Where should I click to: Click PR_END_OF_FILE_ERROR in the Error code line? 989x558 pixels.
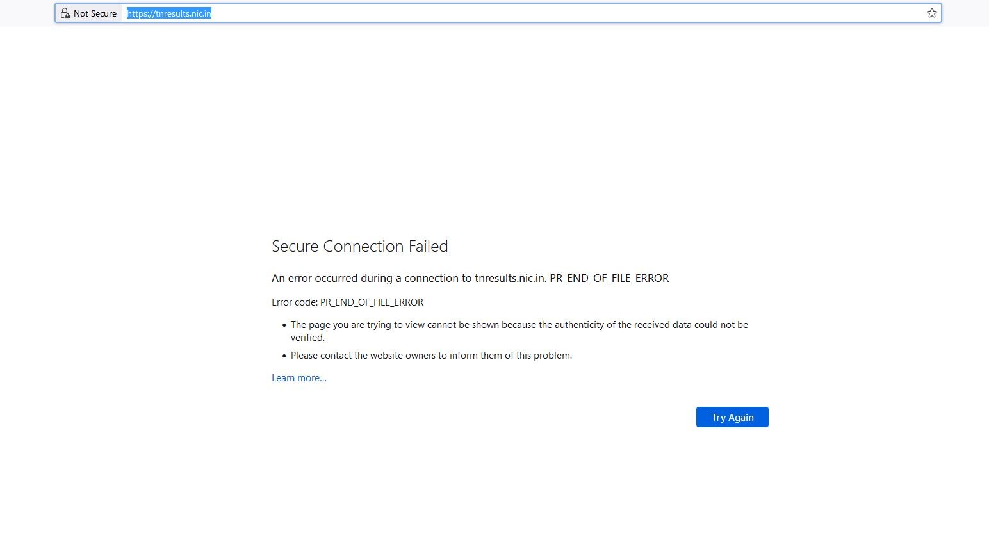pyautogui.click(x=372, y=302)
